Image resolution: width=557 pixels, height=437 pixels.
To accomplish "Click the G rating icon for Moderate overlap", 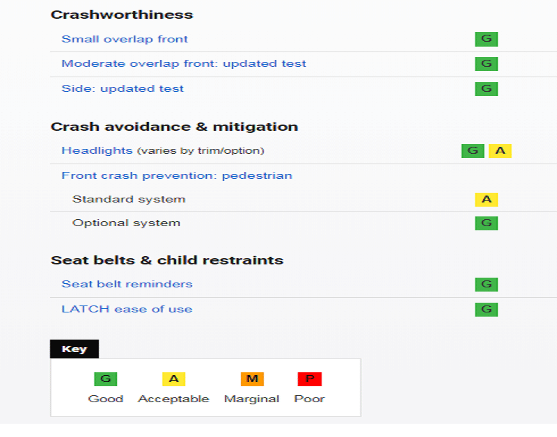I will click(x=486, y=64).
